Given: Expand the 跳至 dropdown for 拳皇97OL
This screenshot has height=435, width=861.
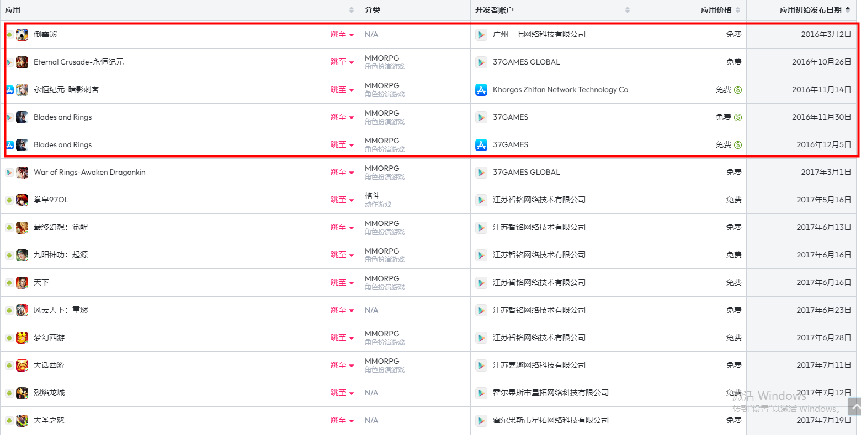Looking at the screenshot, I should pos(342,200).
